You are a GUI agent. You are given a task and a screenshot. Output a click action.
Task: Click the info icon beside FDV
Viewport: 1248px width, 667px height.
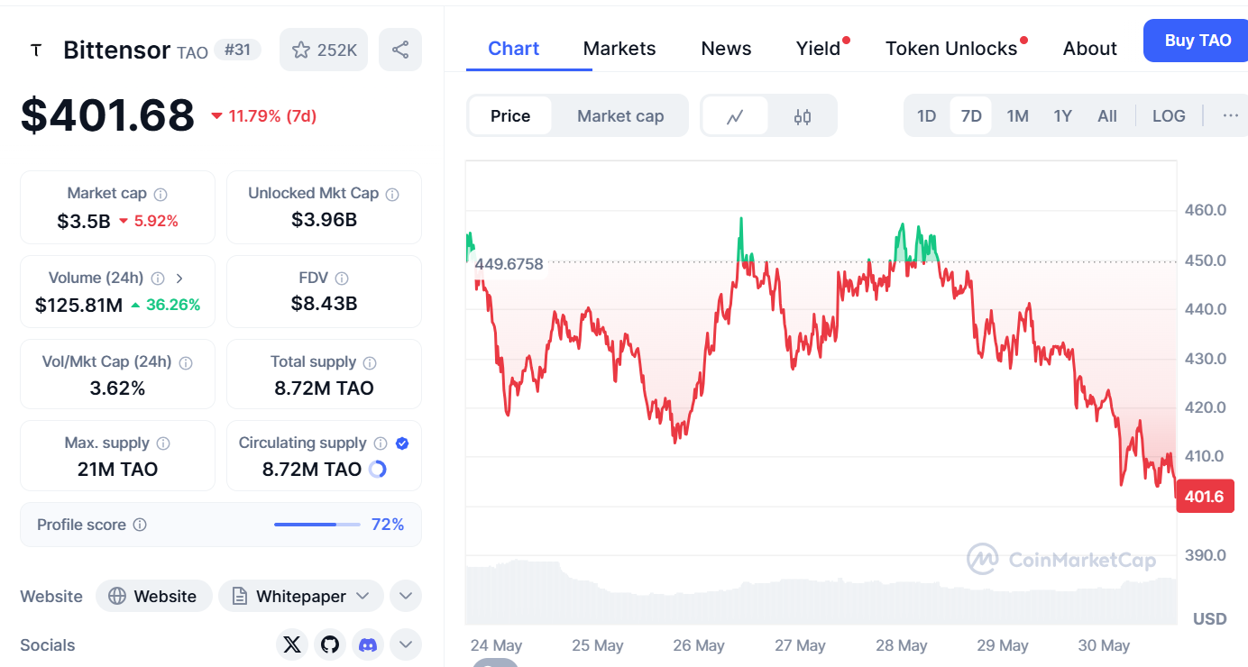click(342, 279)
